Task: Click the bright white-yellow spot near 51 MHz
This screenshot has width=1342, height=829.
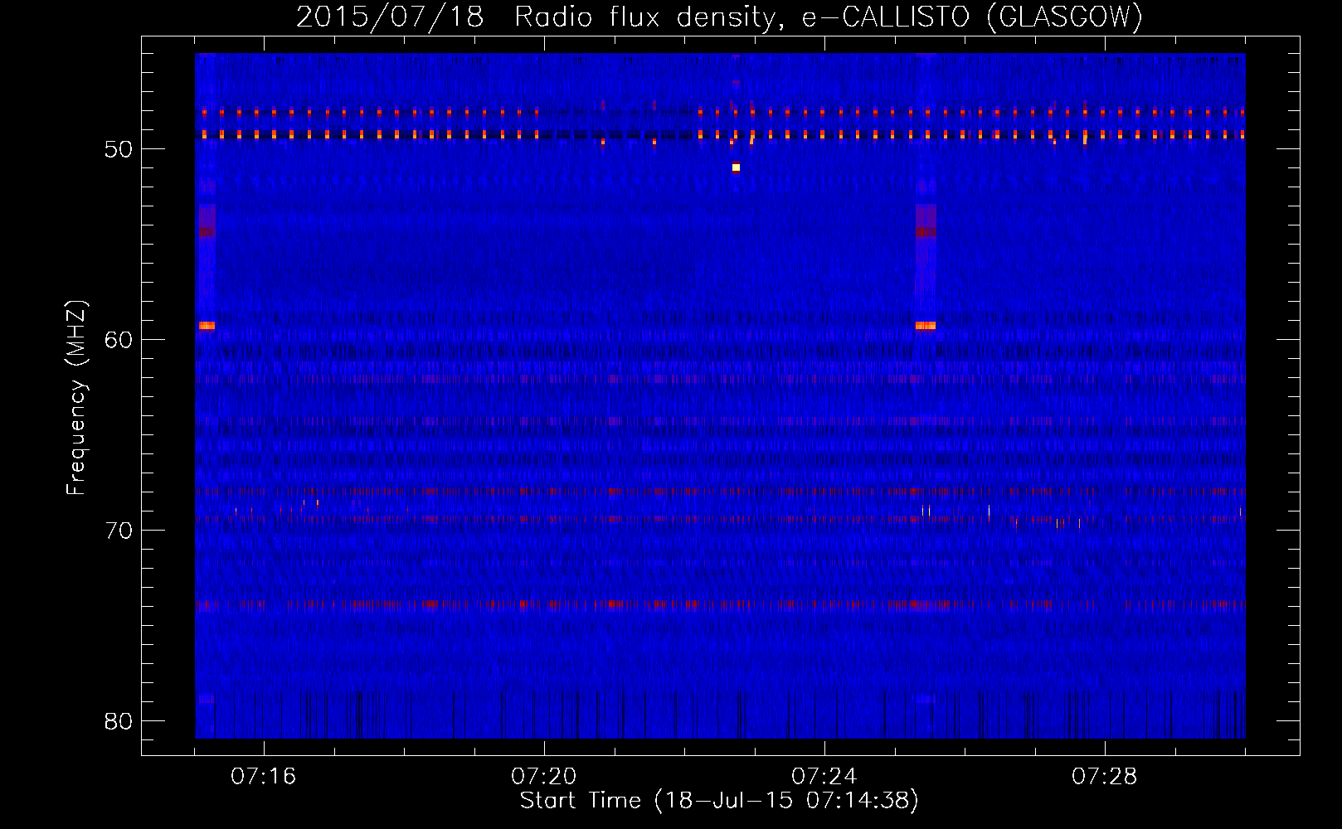Action: (736, 167)
